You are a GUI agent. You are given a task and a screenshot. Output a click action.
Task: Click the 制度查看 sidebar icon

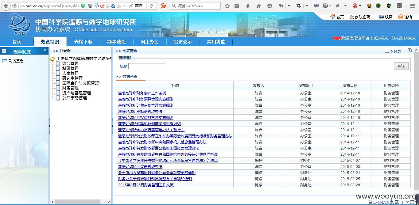coord(5,61)
